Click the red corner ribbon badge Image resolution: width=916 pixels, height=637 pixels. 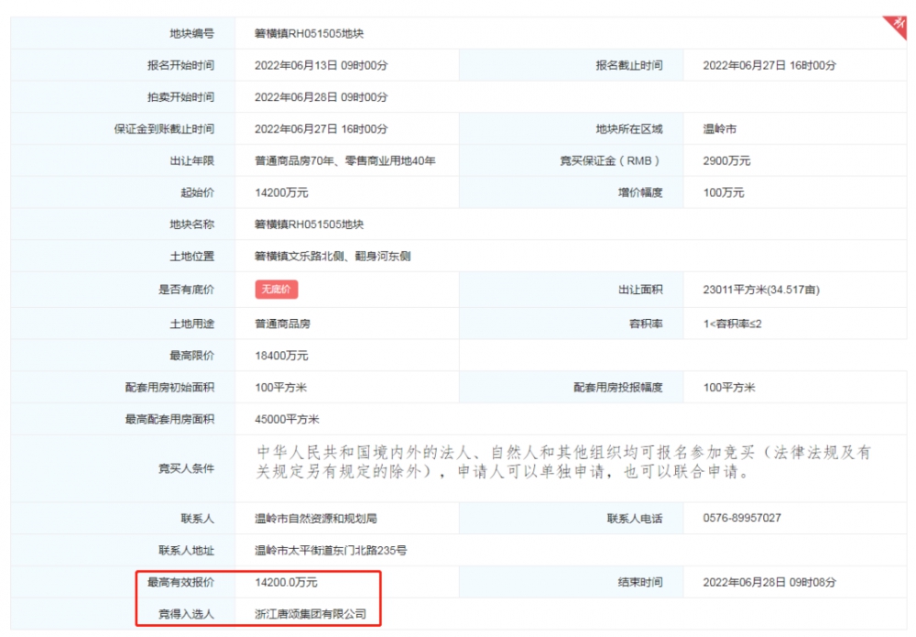point(898,27)
